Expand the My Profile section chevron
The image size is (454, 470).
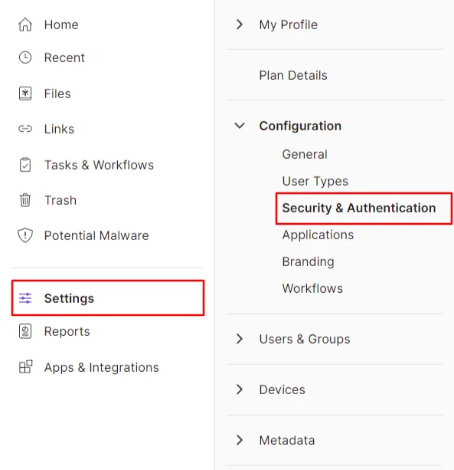click(240, 25)
